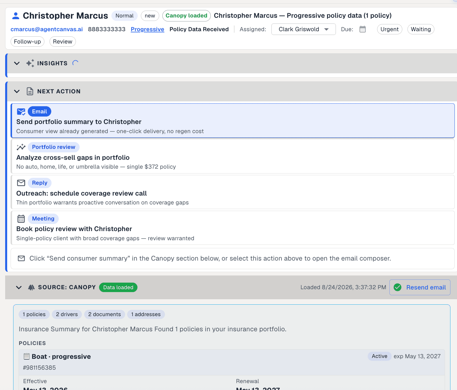Image resolution: width=457 pixels, height=390 pixels.
Task: Open the due date calendar icon
Action: [x=363, y=29]
